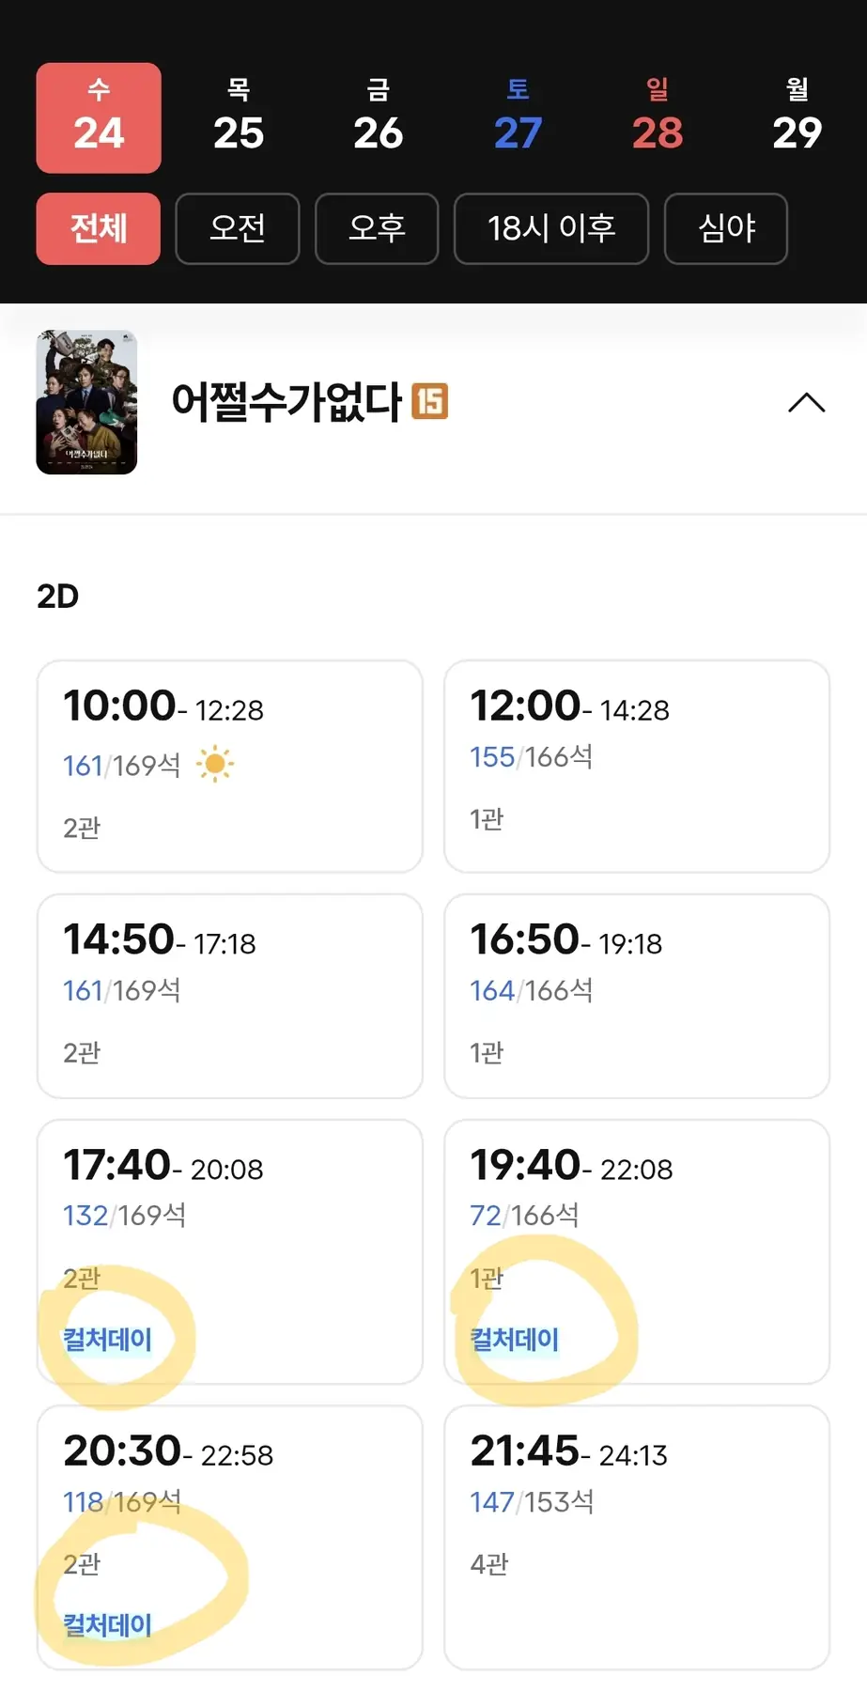The height and width of the screenshot is (1691, 867).
Task: Choose Sunday 28 date
Action: pos(658,118)
